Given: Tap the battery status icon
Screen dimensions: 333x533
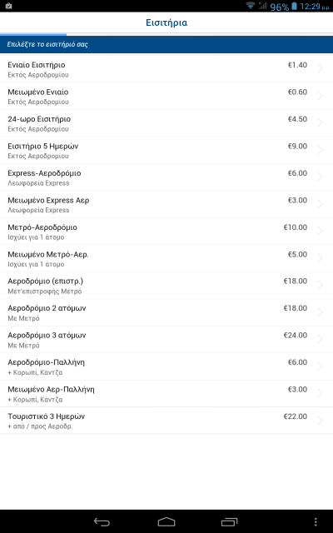Looking at the screenshot, I should [x=294, y=6].
